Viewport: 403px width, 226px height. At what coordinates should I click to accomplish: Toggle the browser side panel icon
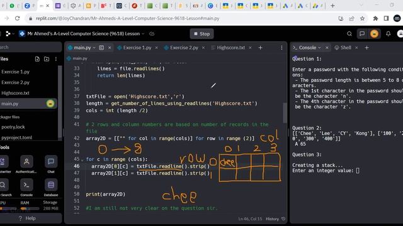pos(386,18)
